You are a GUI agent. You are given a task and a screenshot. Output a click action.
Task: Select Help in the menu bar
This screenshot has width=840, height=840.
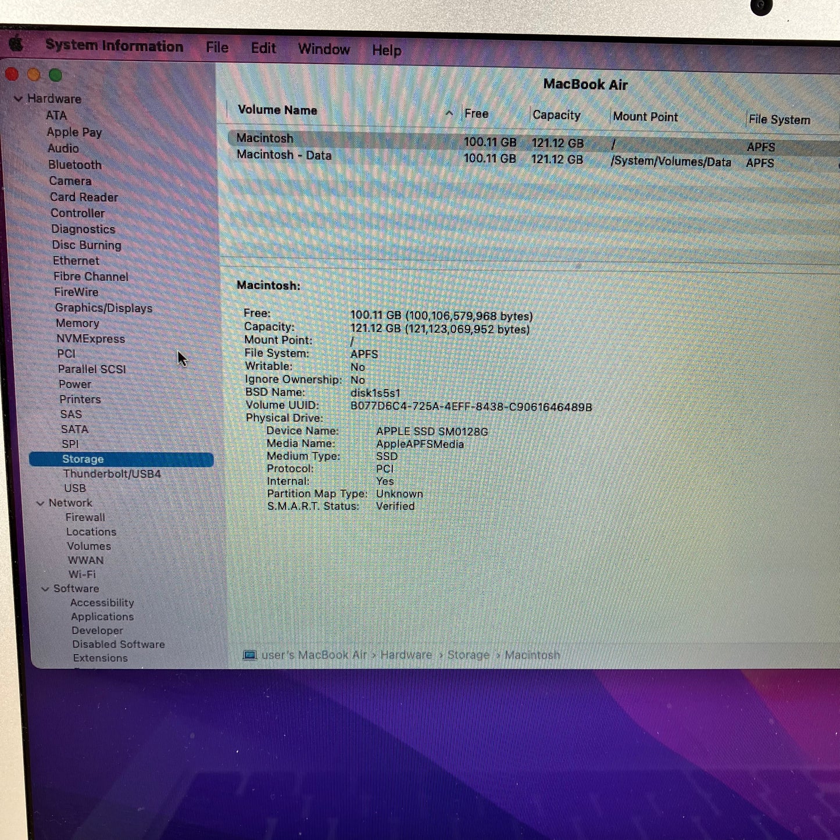point(385,51)
